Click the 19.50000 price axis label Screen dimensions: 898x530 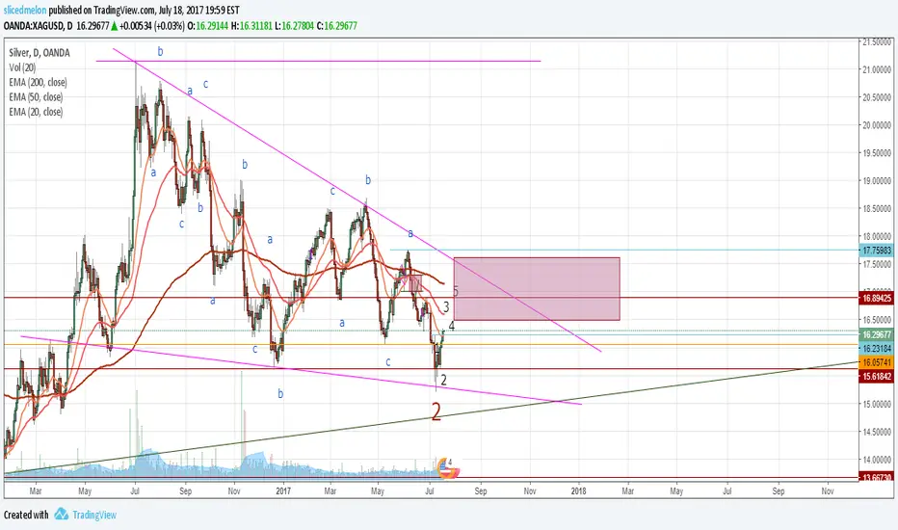[877, 153]
